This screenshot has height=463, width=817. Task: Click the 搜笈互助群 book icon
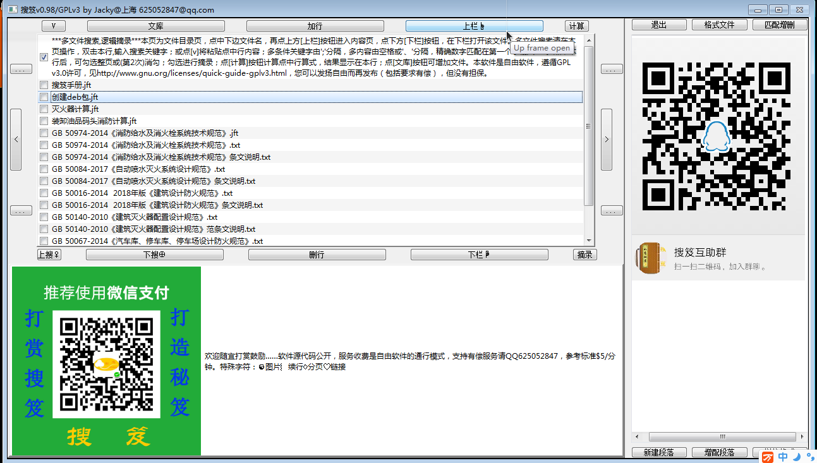point(650,258)
